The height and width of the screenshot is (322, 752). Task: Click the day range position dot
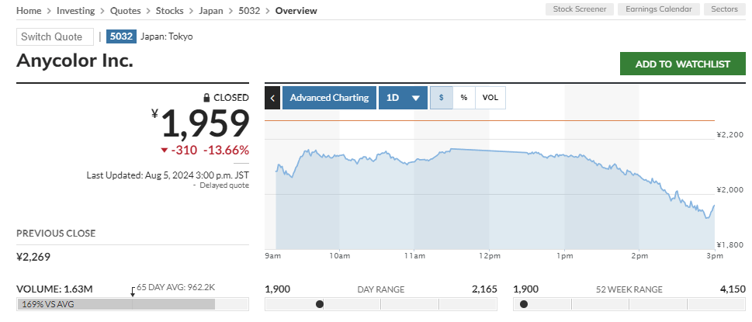tap(320, 304)
